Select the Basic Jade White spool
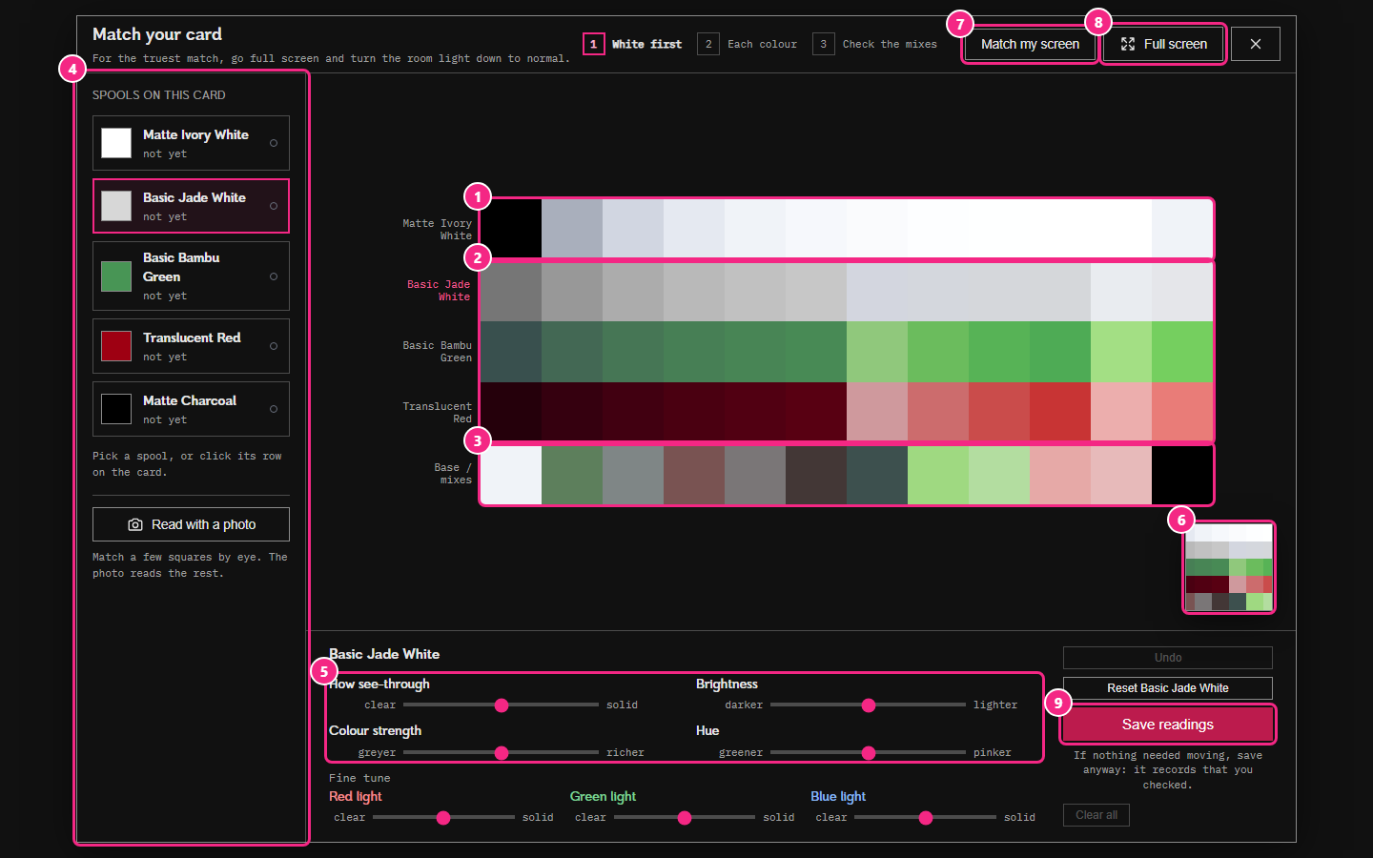1373x858 pixels. pos(191,206)
